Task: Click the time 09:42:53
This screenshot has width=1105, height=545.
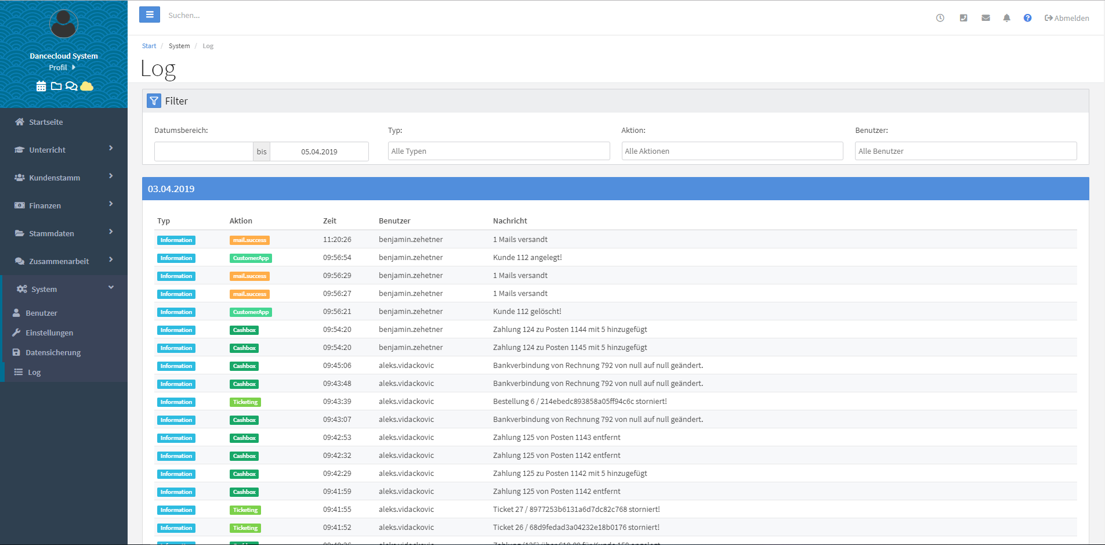Action: point(337,437)
